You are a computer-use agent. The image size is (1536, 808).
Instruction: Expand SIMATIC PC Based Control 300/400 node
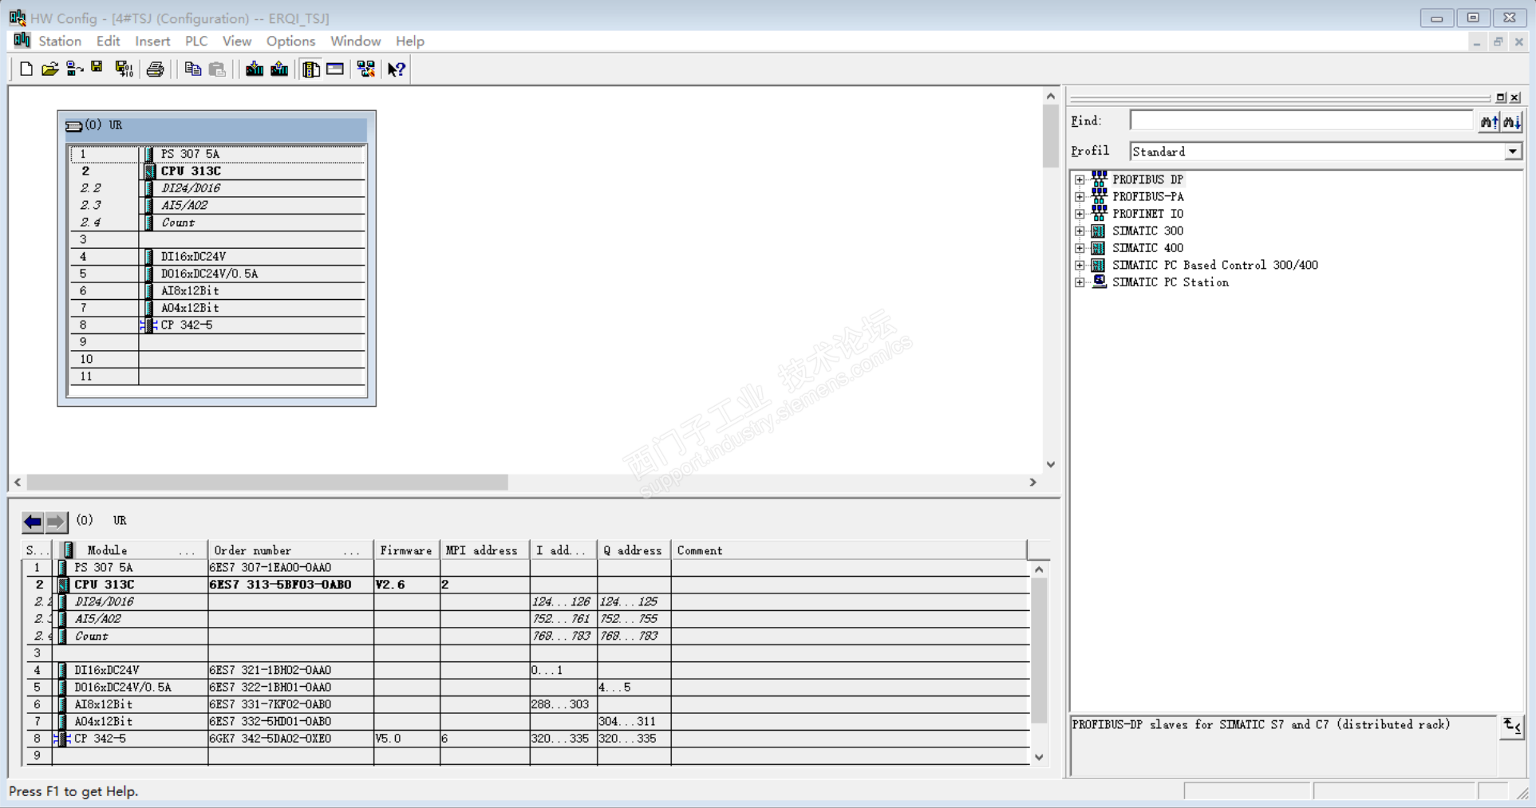(1080, 265)
